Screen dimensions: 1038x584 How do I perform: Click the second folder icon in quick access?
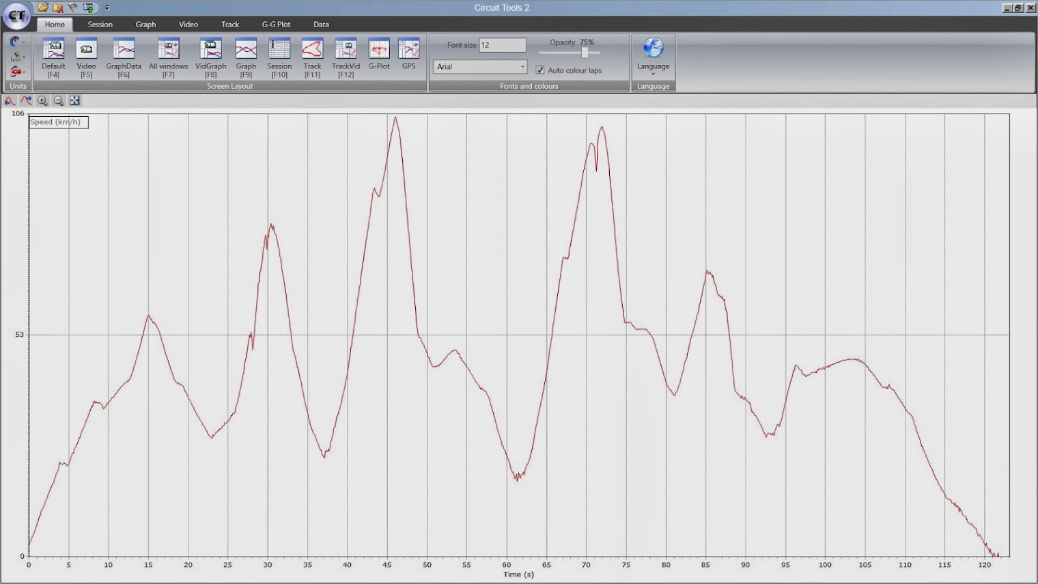pyautogui.click(x=58, y=8)
